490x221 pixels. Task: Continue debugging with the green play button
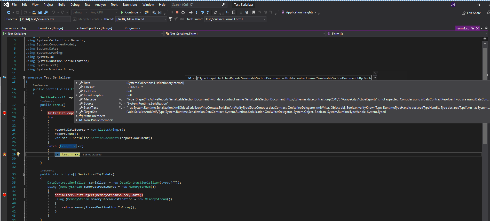[x=131, y=12]
